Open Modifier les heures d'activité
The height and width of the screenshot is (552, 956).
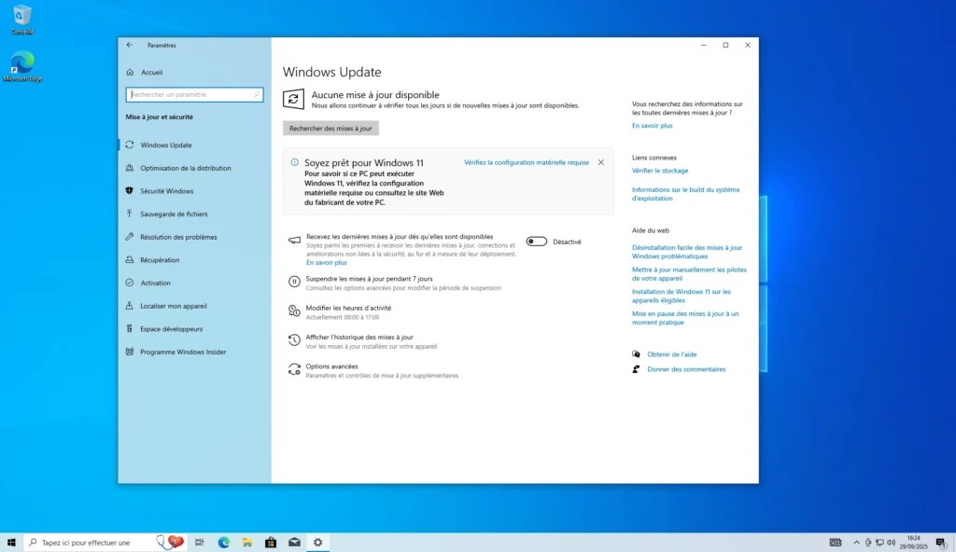tap(349, 308)
